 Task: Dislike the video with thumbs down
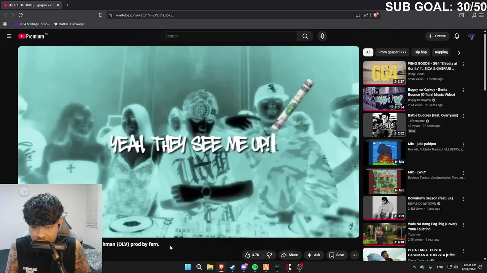coord(269,255)
